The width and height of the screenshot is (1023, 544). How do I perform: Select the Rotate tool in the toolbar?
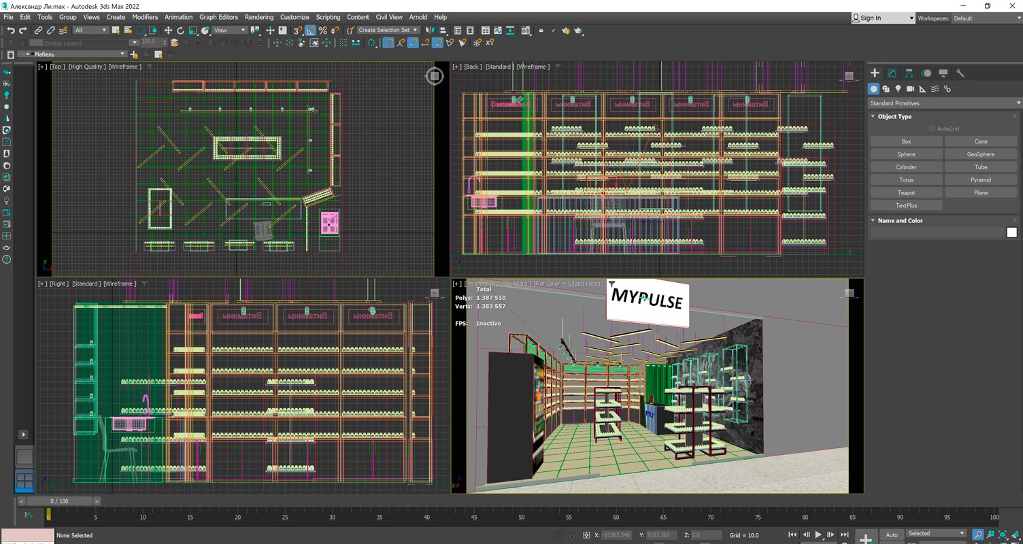click(x=180, y=31)
